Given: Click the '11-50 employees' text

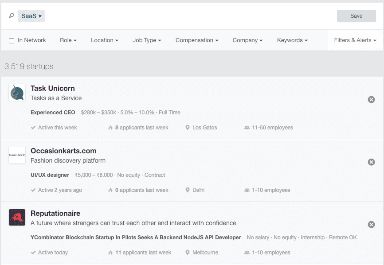Looking at the screenshot, I should (273, 128).
